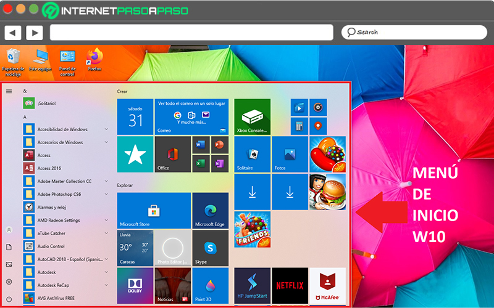This screenshot has height=308, width=494.
Task: Expand Adobe Master Collection CC chevron
Action: [106, 181]
